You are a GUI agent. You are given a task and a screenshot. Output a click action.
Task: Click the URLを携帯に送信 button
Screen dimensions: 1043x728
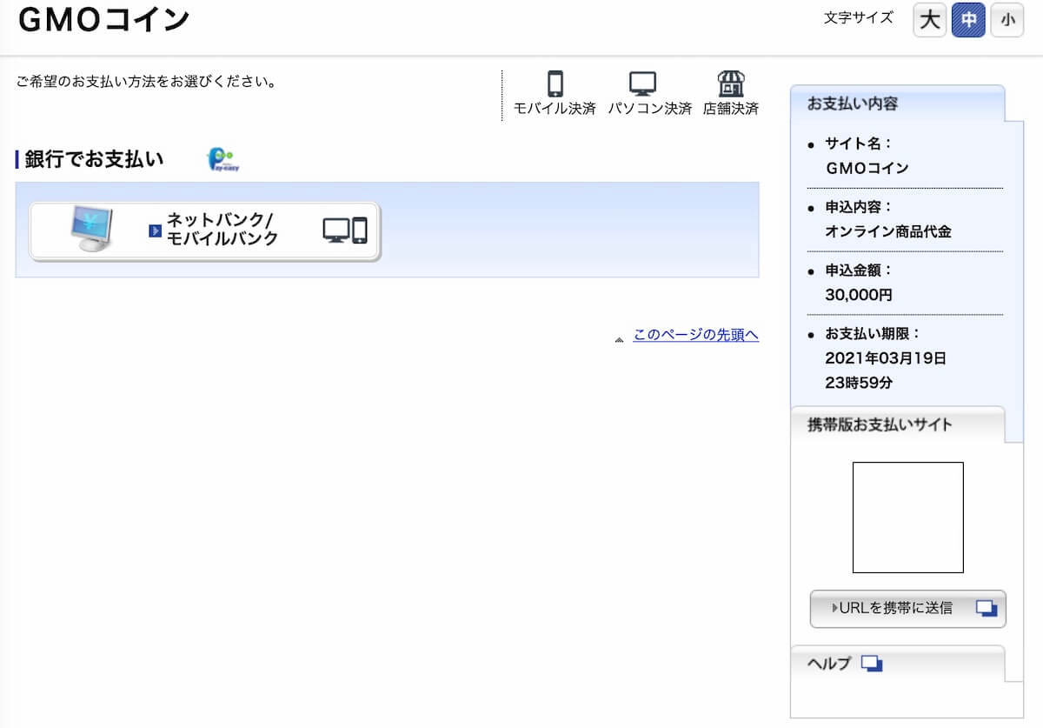908,609
